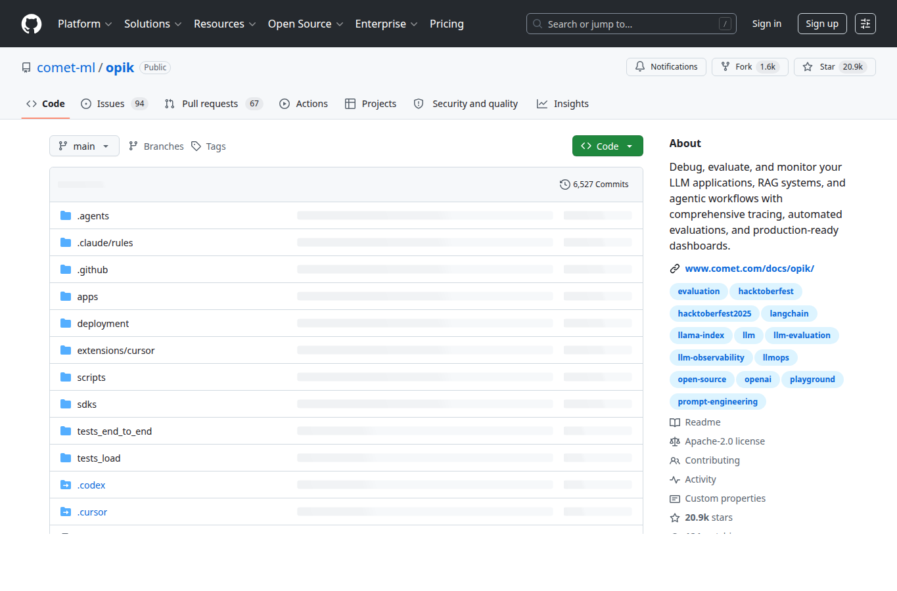Select the hacktoberfest2025 topic tag
Screen dimensions: 897x591
[x=714, y=314]
